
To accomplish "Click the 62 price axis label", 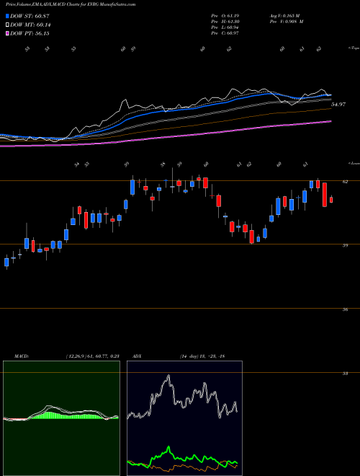I will click(x=345, y=182).
